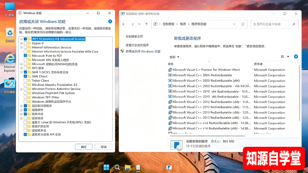The height and width of the screenshot is (173, 308).
Task: Open 查看已安装的更新 link in sidebar
Action: [x=137, y=45]
